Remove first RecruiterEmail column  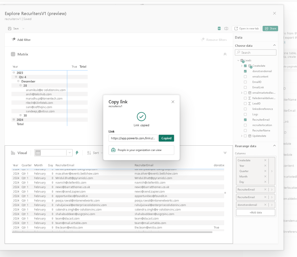(x=265, y=189)
